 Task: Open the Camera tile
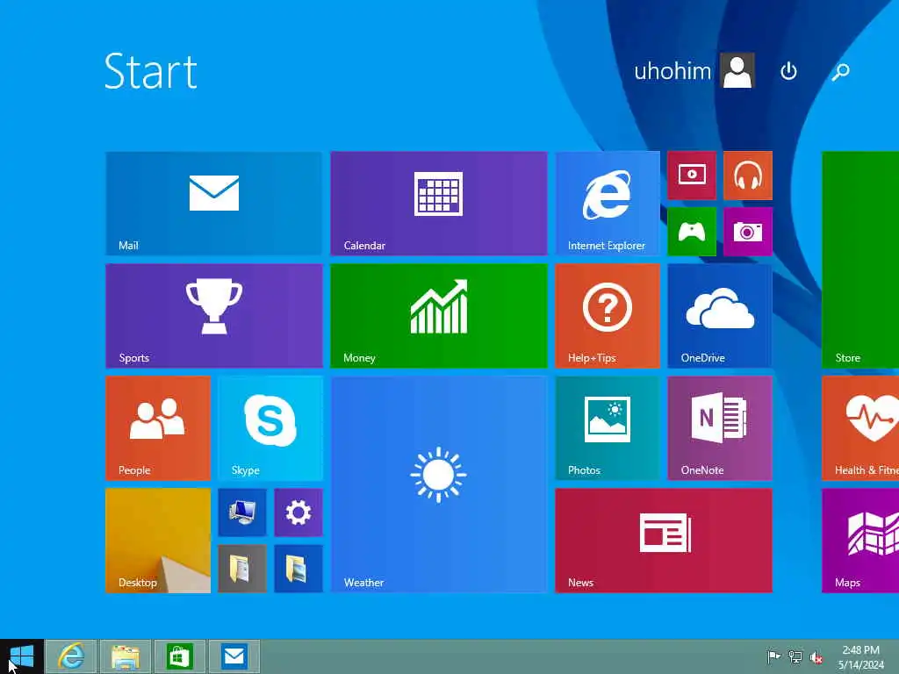[748, 232]
